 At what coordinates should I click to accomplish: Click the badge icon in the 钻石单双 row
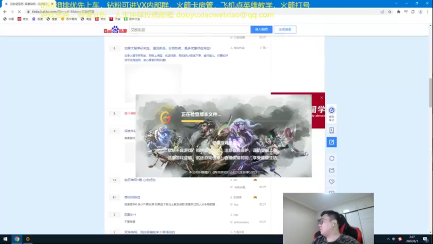(x=255, y=180)
